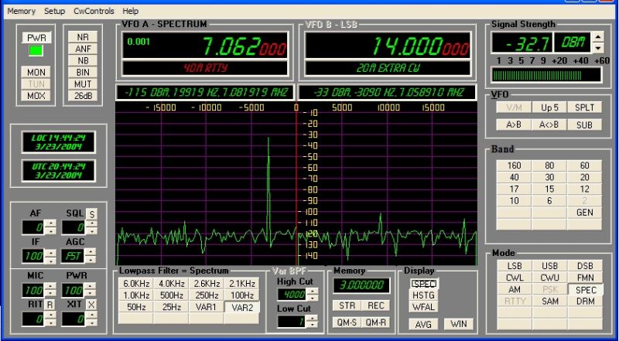Select the 500Hz filter
The image size is (619, 341).
pos(171,295)
